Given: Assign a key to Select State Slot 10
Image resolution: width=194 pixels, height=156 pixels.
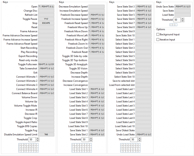Looking at the screenshot, I should click(x=143, y=77).
